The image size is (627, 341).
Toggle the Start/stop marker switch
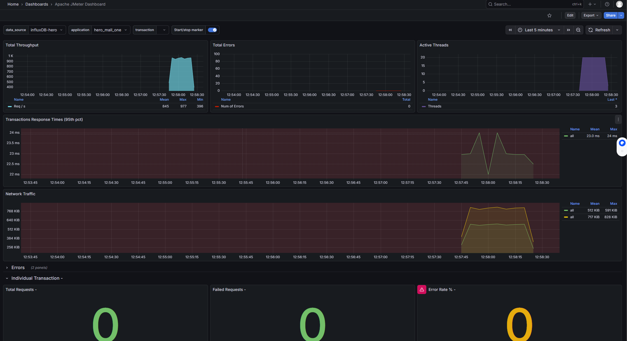tap(212, 30)
